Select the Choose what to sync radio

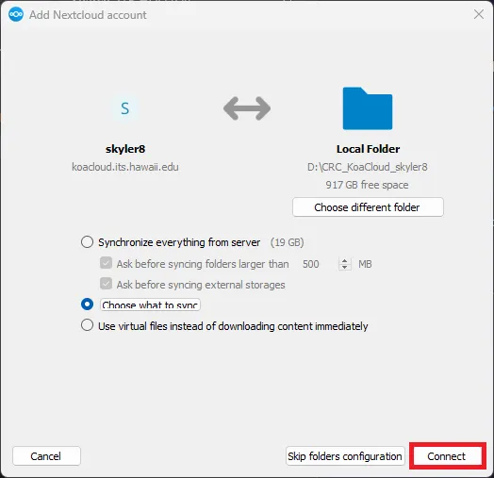pos(87,305)
